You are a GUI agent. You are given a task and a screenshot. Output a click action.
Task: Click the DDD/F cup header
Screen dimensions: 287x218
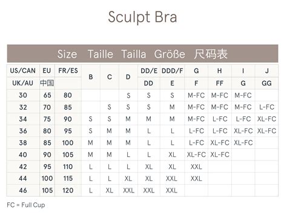pos(172,71)
